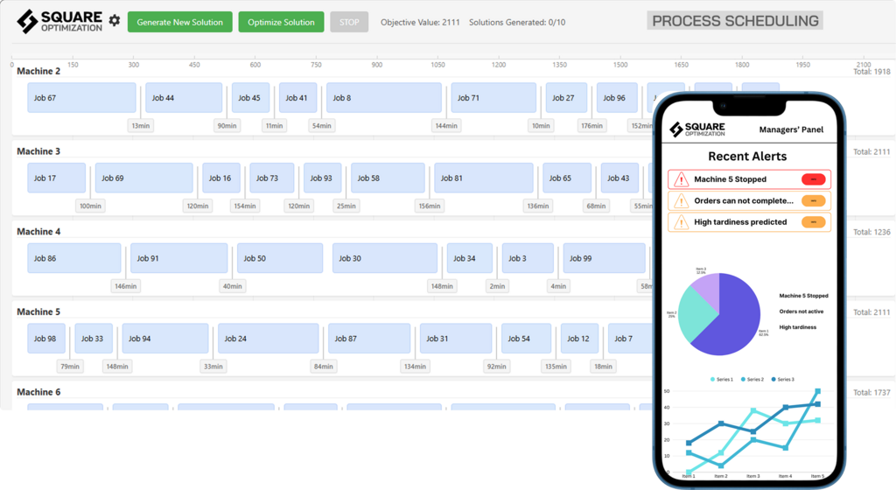The width and height of the screenshot is (896, 490).
Task: Click the Square Optimization logo in header
Action: coord(59,21)
